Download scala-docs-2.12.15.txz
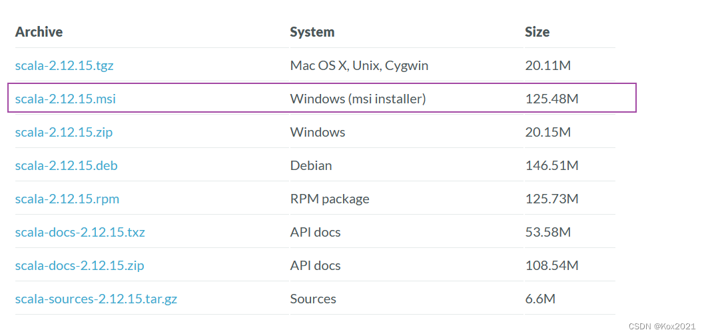This screenshot has width=706, height=336. tap(80, 233)
